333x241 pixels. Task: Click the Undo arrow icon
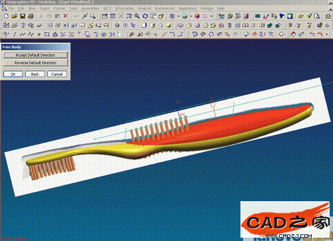tap(77, 16)
